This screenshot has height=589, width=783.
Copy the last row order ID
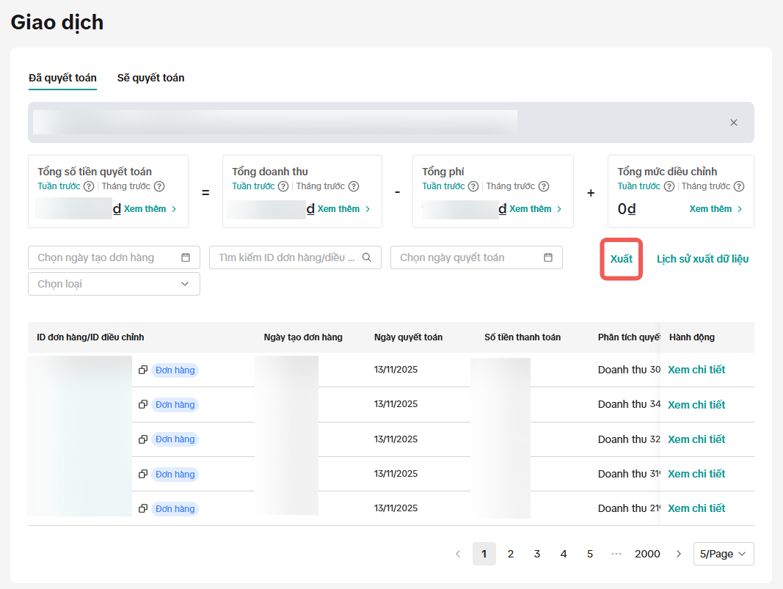coord(143,508)
